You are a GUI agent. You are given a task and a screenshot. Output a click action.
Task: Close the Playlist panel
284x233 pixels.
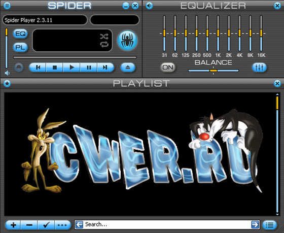coord(277,83)
